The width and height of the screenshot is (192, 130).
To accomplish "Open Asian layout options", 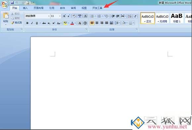I will tap(123, 16).
